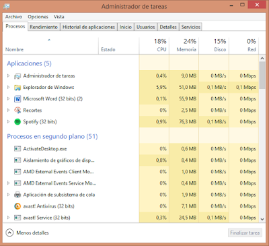Click the Menos detalles label
The height and width of the screenshot is (246, 269).
pyautogui.click(x=32, y=233)
